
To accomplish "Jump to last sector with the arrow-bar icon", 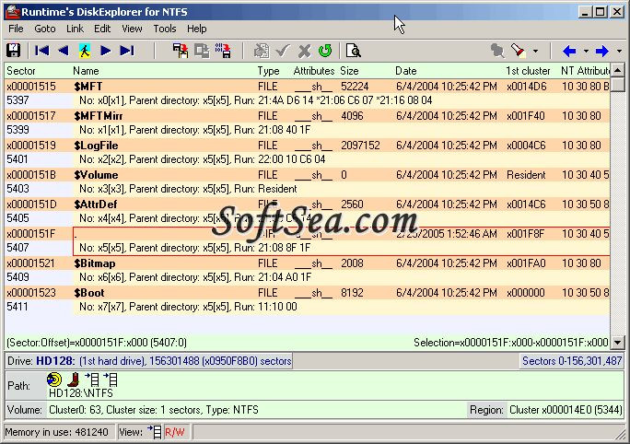I will click(127, 51).
